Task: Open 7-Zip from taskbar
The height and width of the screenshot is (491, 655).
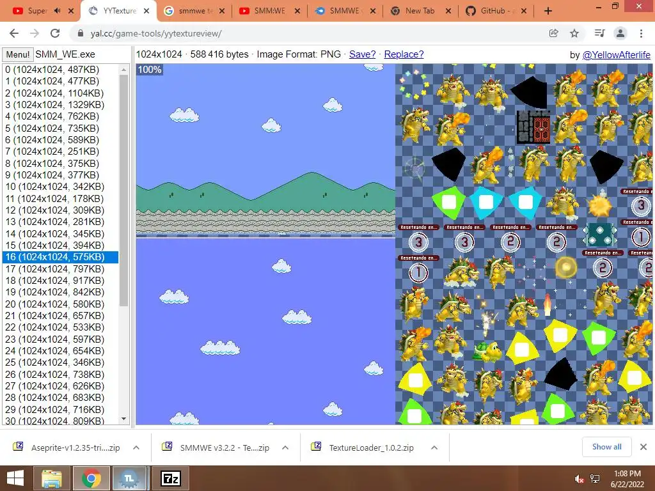Action: point(170,478)
